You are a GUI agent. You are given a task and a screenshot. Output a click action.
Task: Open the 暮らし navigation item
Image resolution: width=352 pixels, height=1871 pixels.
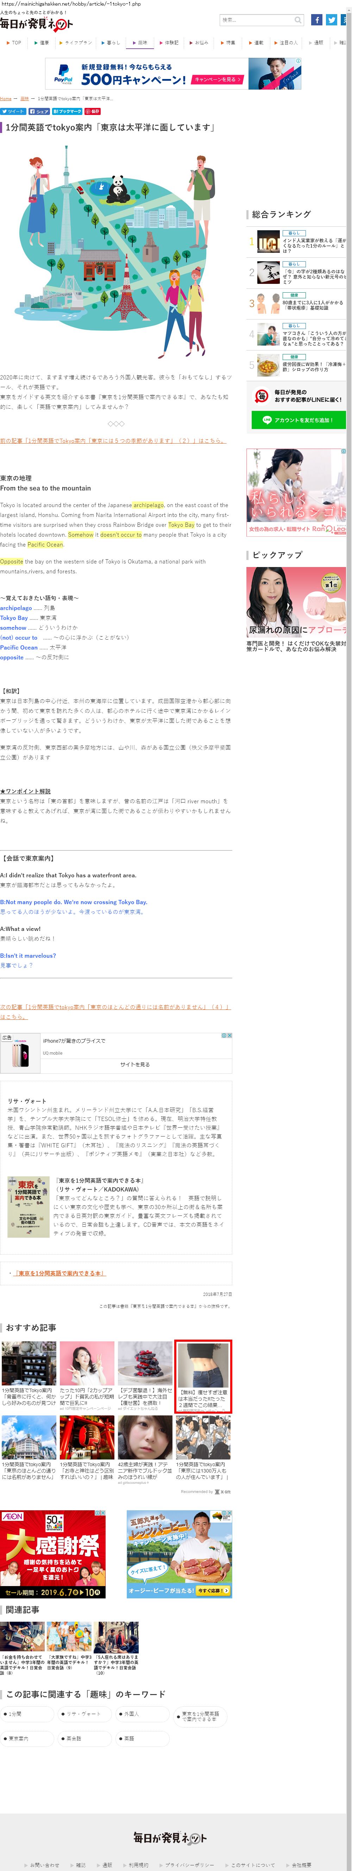pyautogui.click(x=111, y=43)
